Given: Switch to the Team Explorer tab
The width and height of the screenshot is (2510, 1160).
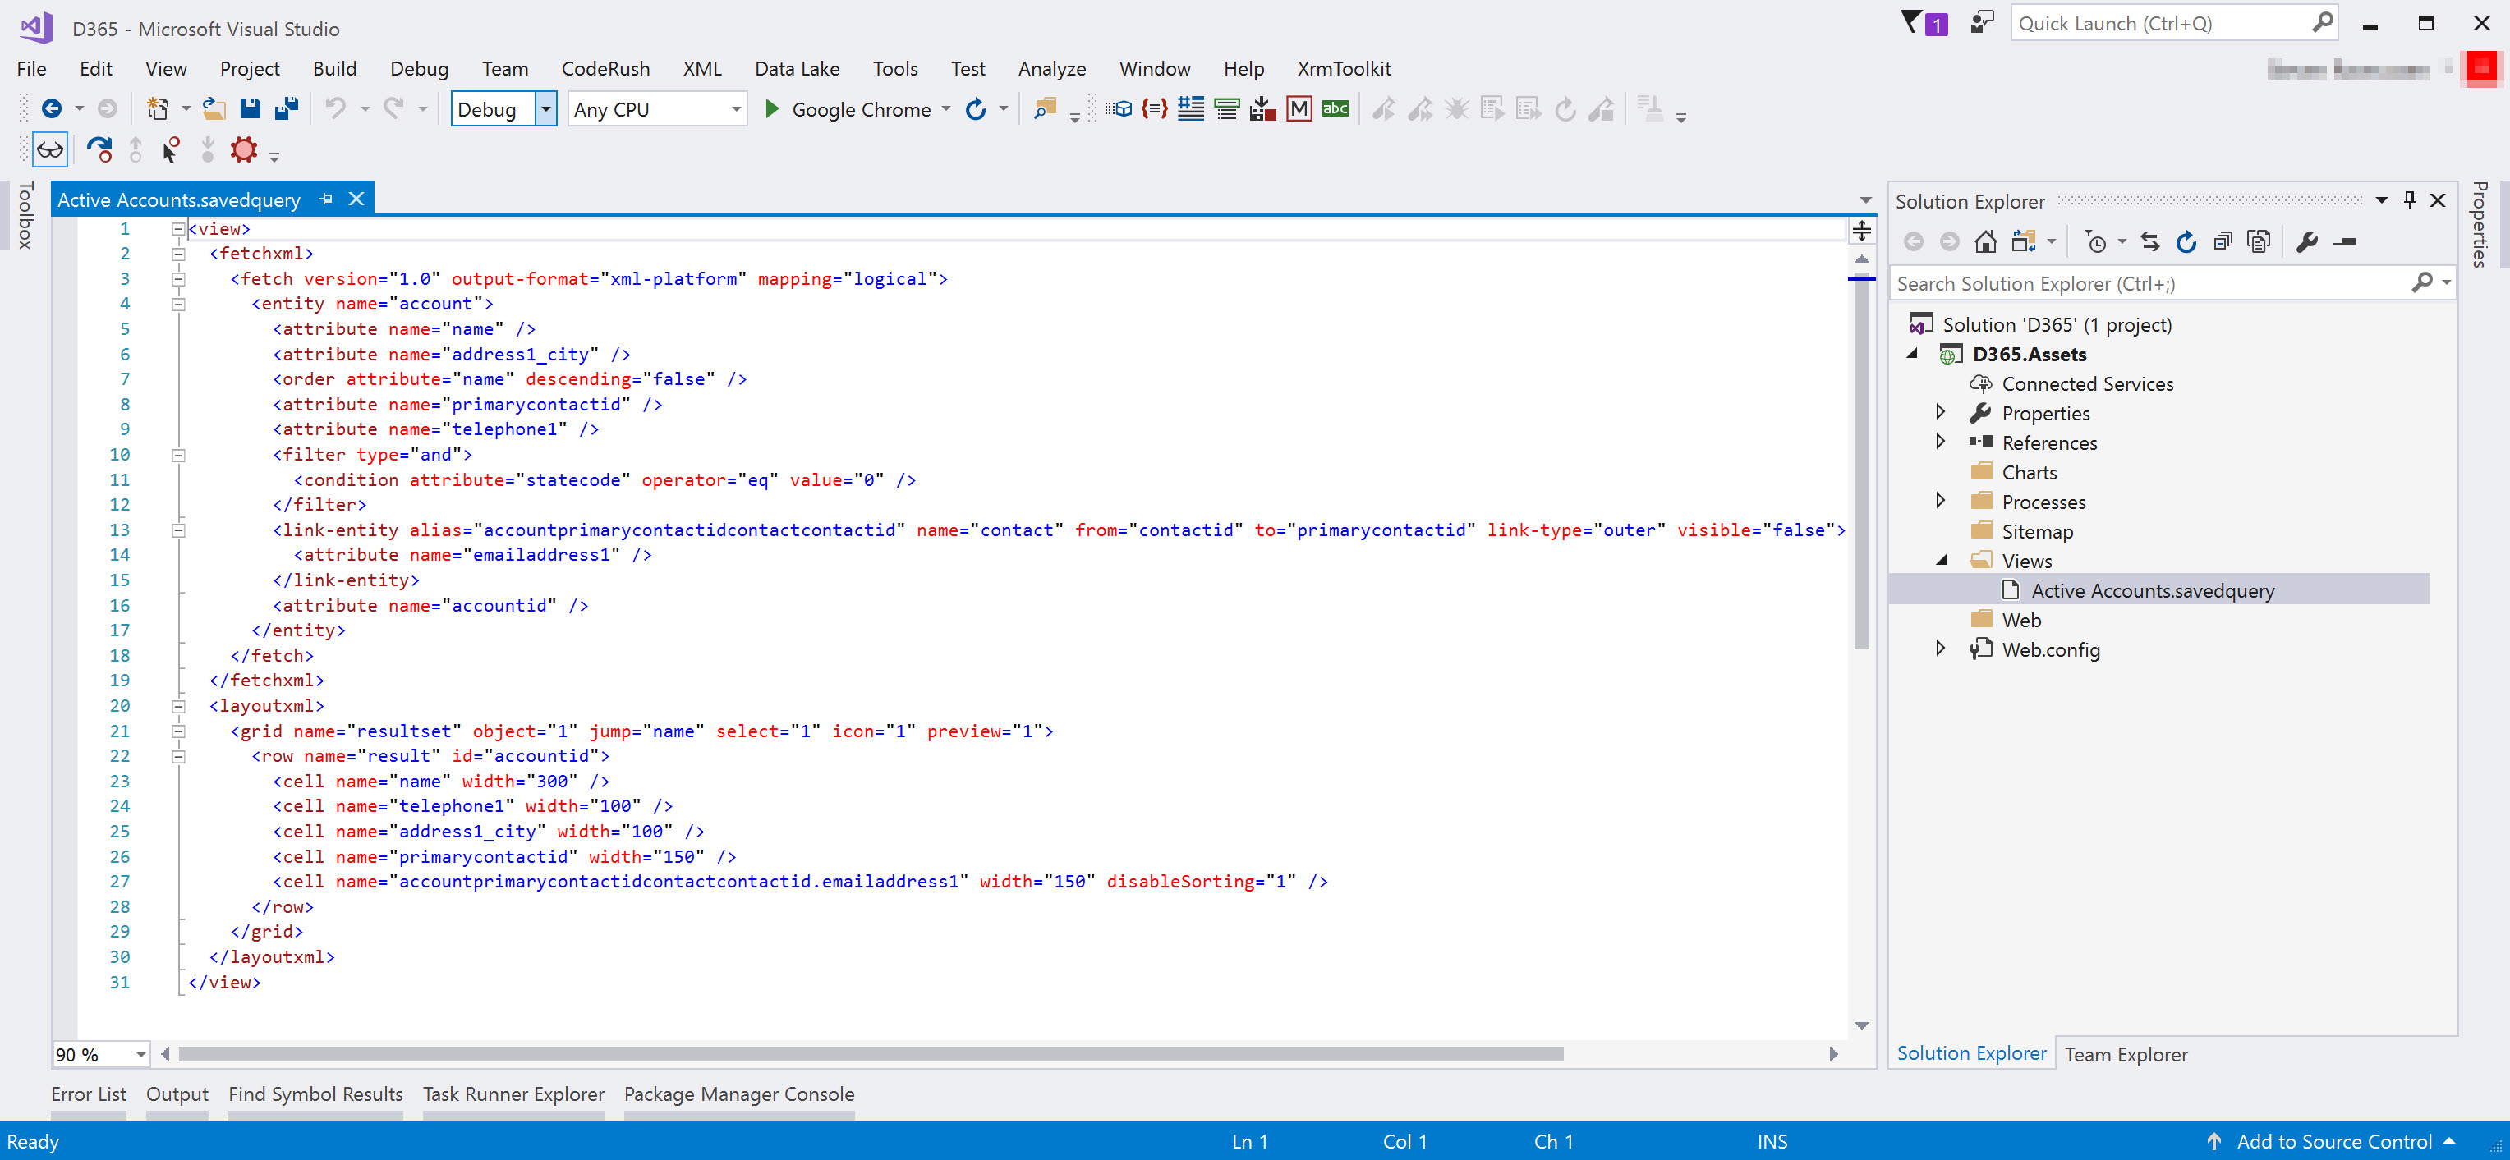Looking at the screenshot, I should tap(2125, 1055).
